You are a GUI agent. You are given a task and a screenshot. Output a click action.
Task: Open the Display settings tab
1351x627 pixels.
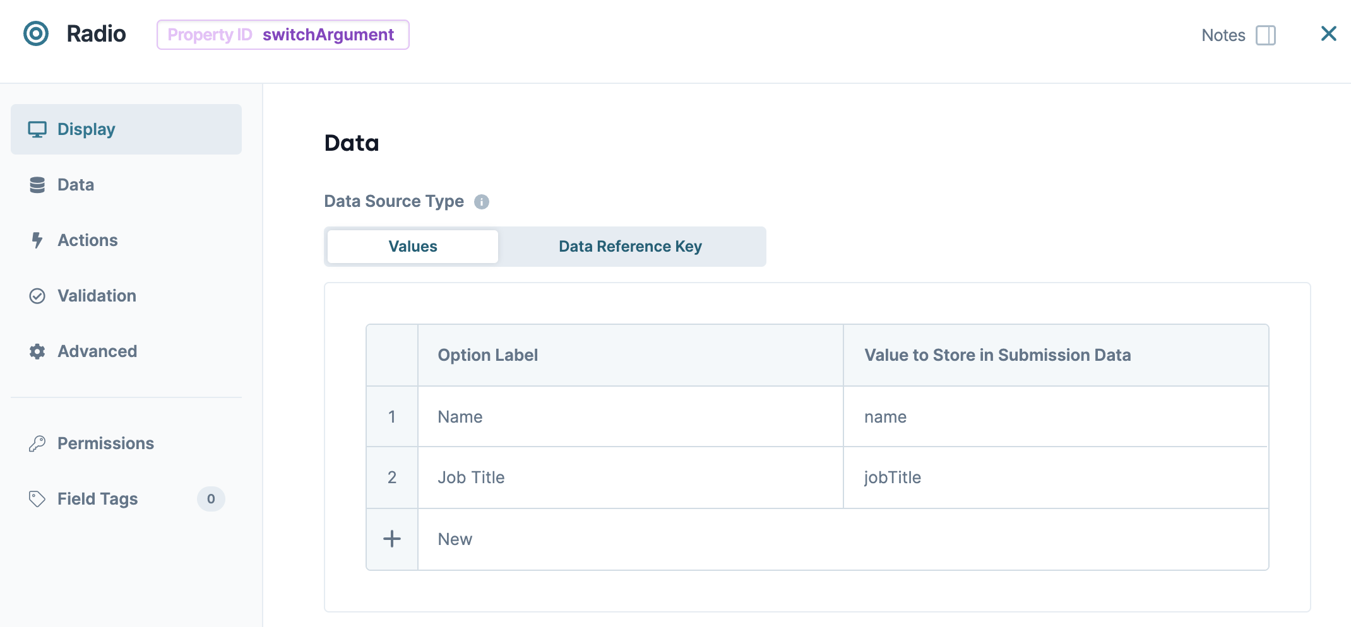click(126, 129)
